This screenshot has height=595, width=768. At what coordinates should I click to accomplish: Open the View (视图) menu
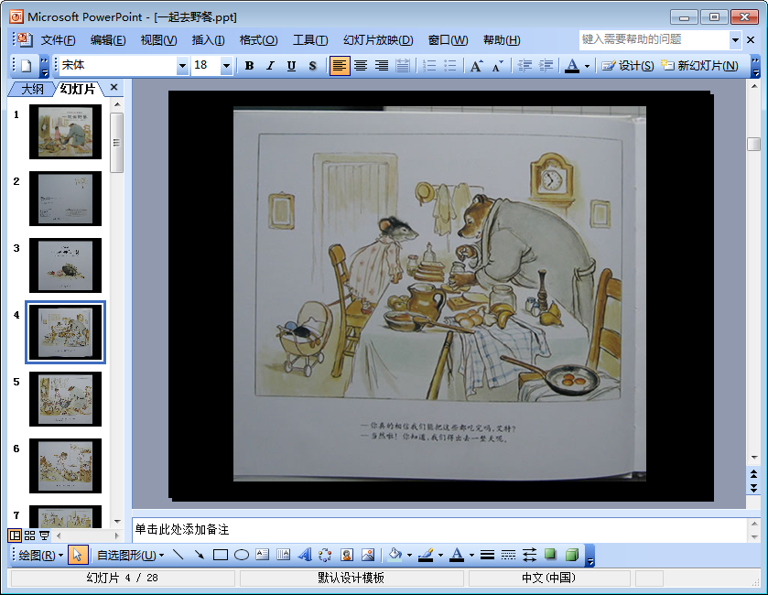coord(158,40)
